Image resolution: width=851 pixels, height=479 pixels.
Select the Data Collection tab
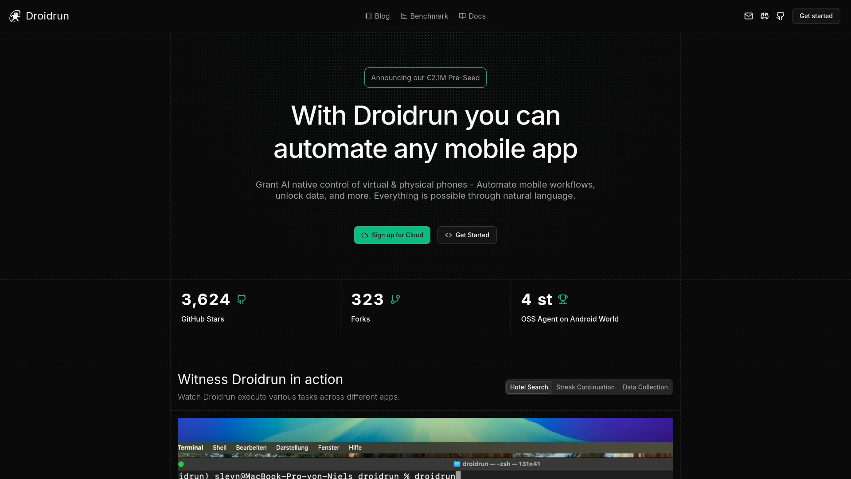click(x=645, y=387)
